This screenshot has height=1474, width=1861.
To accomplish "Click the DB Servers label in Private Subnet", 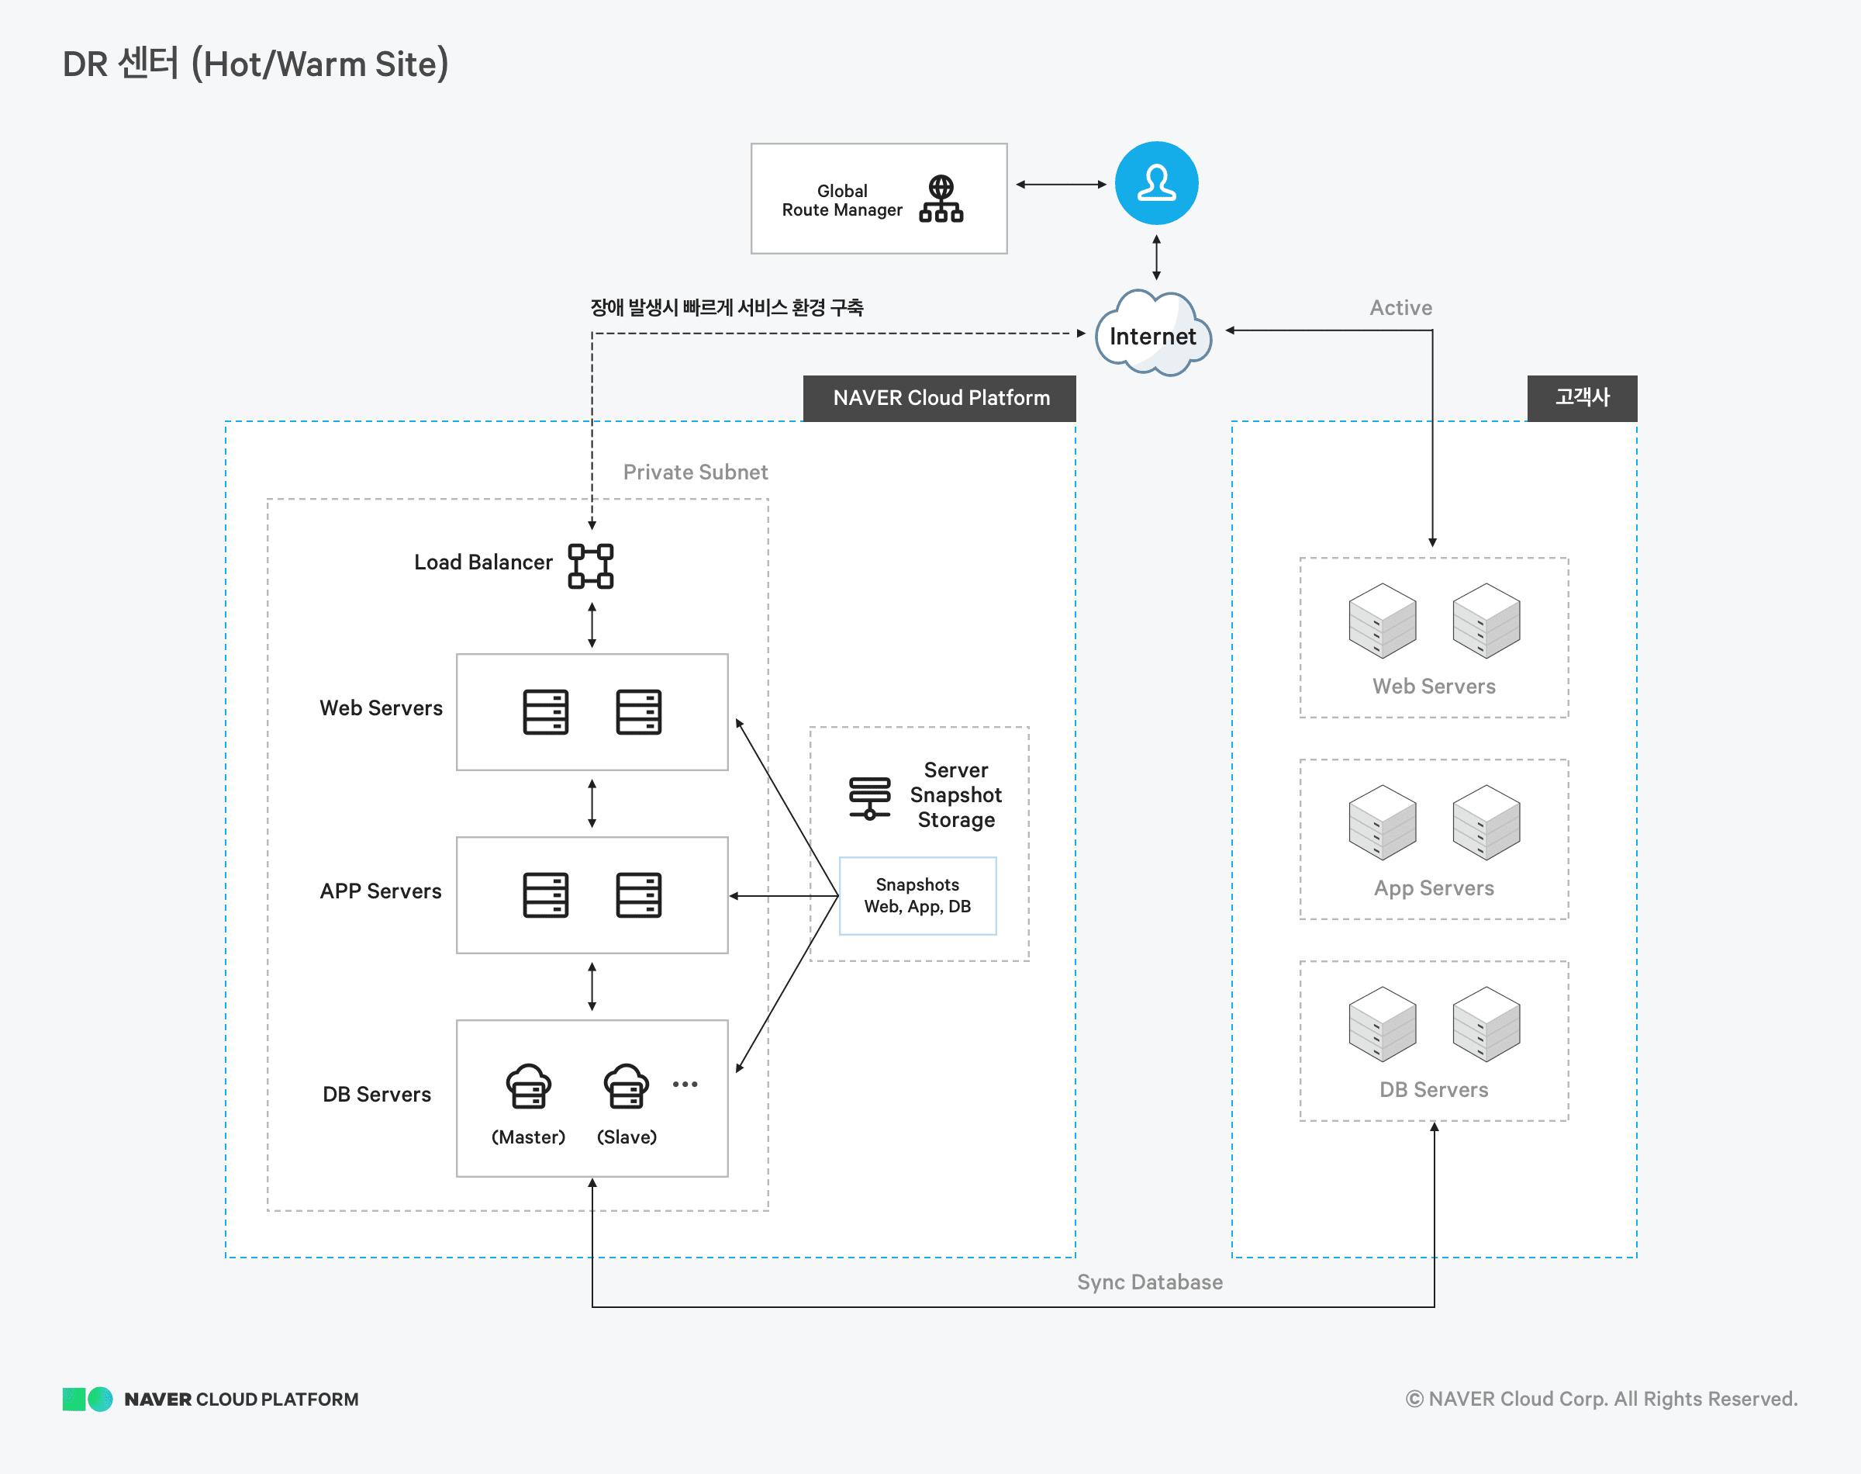I will [377, 1095].
